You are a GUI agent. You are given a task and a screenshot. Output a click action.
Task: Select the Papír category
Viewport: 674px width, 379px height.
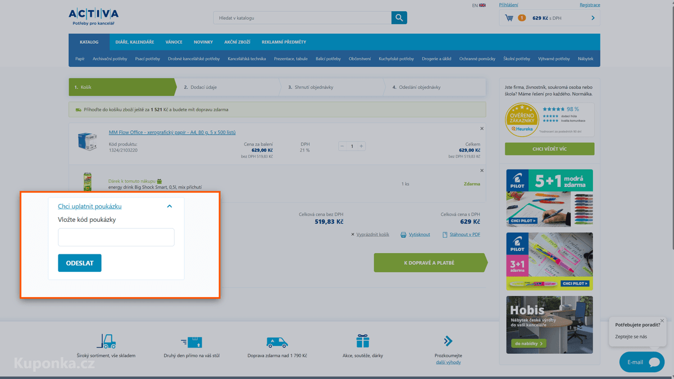tap(80, 59)
